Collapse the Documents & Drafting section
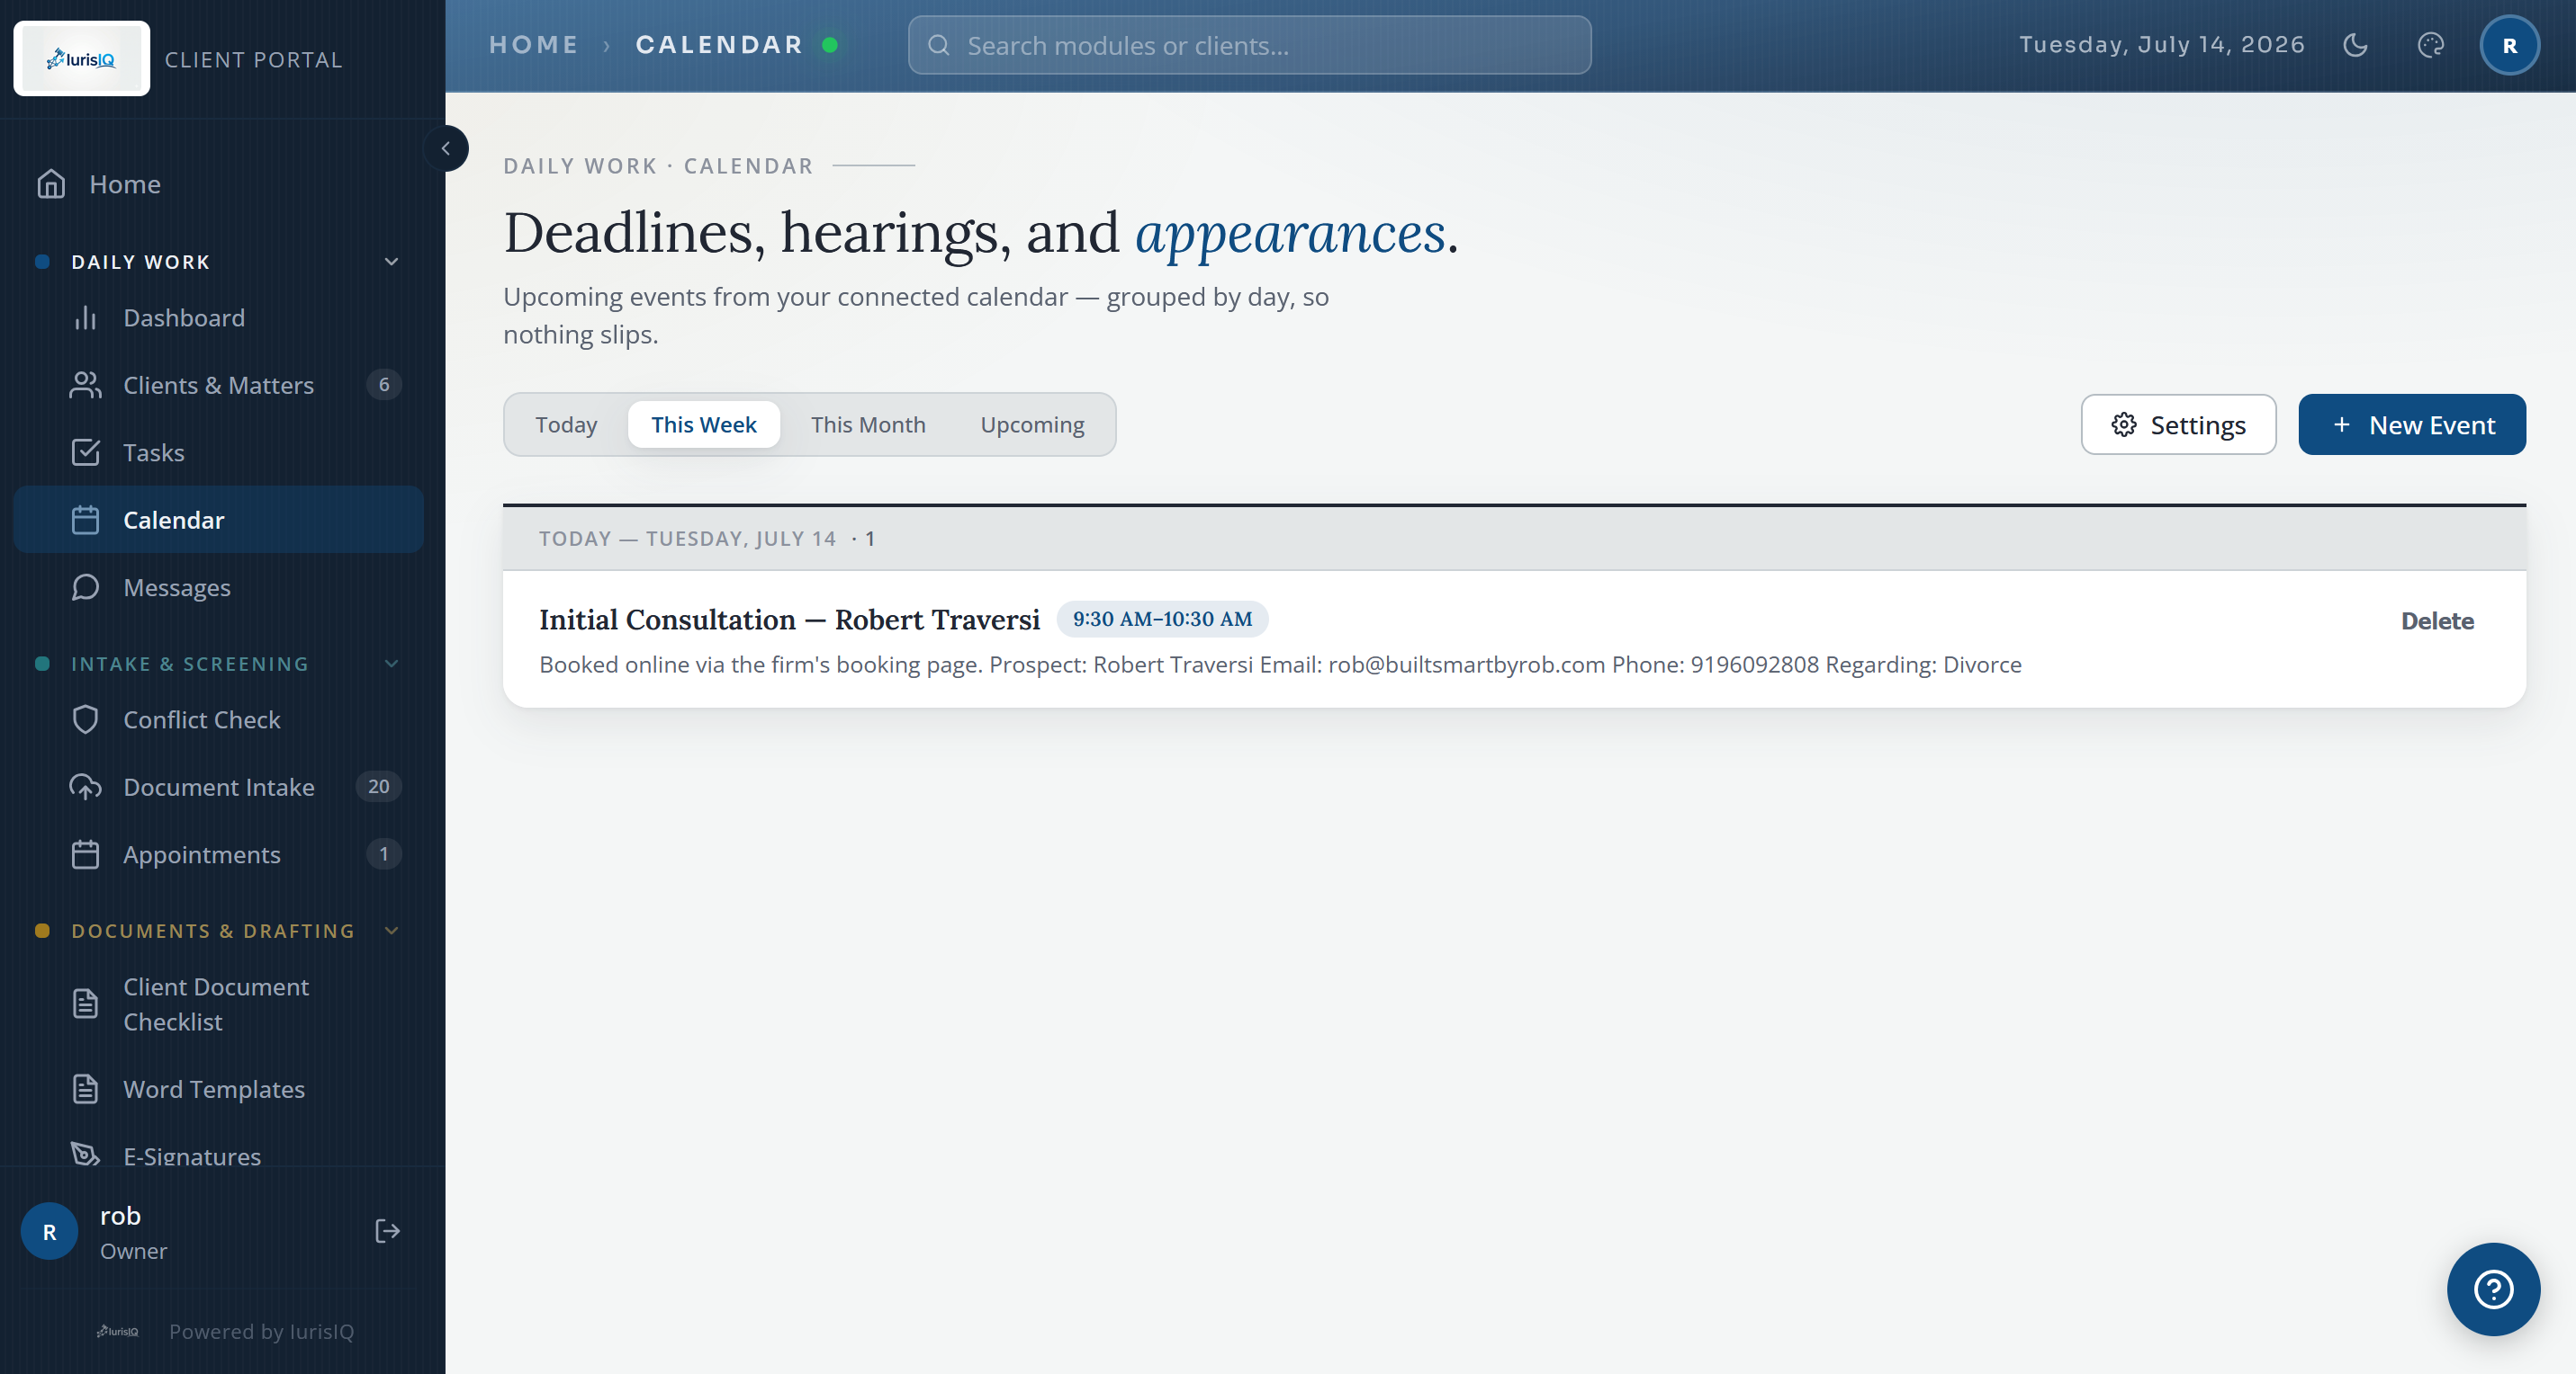Viewport: 2576px width, 1374px height. [391, 931]
